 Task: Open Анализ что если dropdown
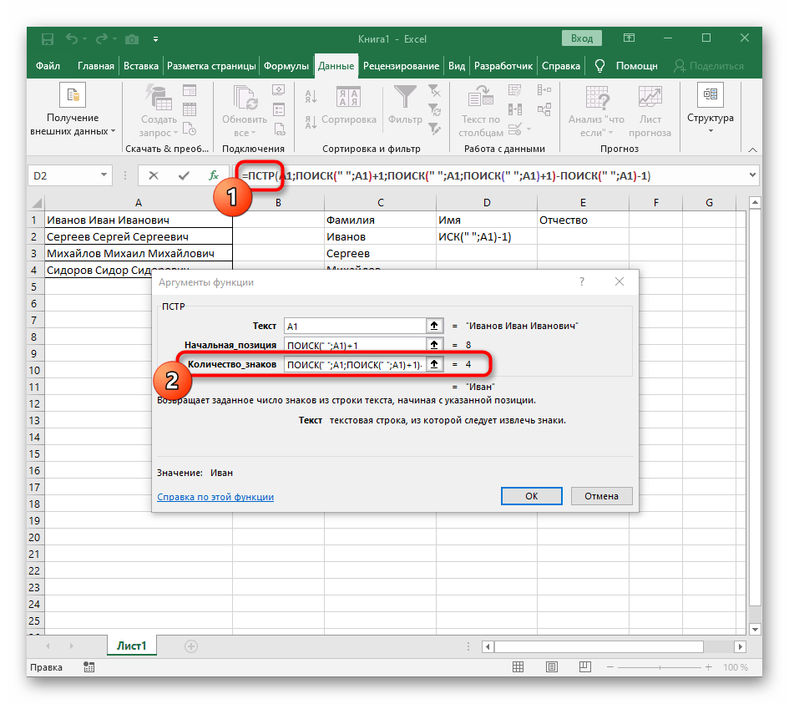click(597, 111)
